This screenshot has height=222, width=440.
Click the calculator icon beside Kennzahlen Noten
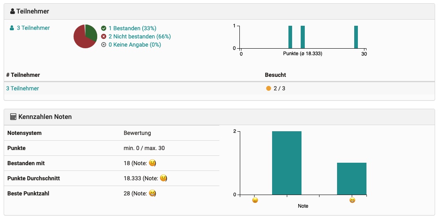(x=13, y=117)
